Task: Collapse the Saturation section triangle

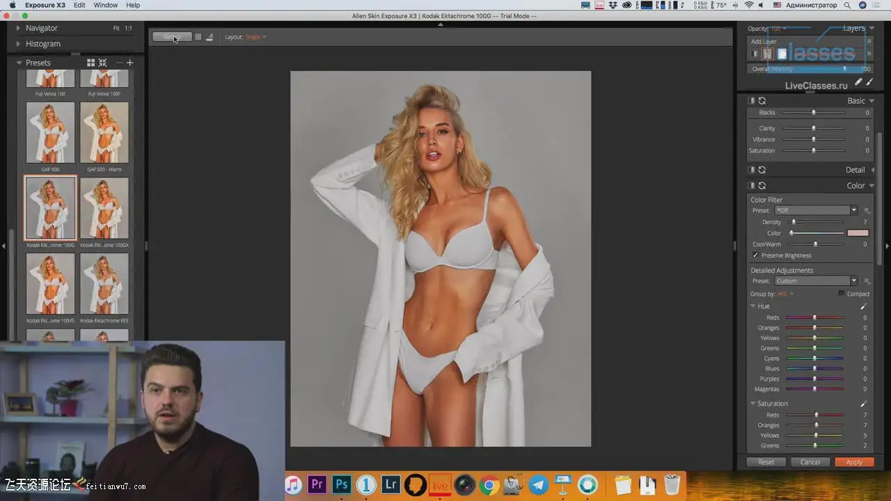Action: pyautogui.click(x=753, y=404)
